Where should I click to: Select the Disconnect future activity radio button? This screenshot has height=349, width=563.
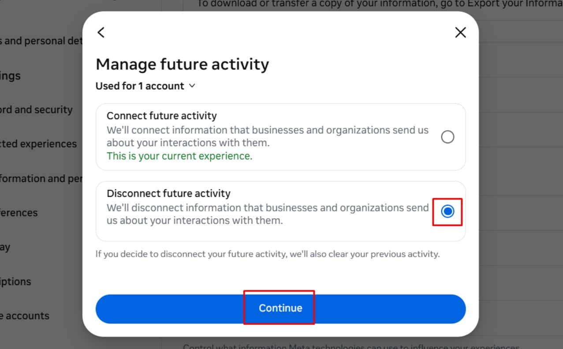(447, 212)
